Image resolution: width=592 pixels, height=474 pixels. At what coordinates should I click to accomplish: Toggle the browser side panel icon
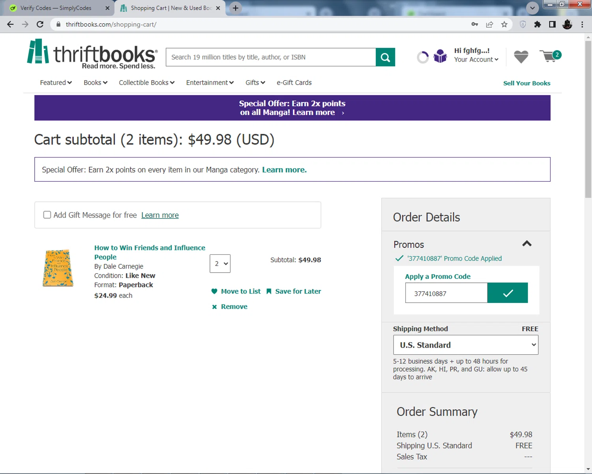point(552,24)
